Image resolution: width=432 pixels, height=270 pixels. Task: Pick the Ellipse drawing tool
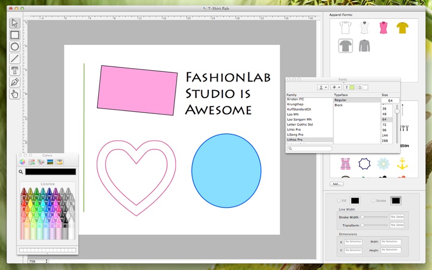tap(15, 47)
